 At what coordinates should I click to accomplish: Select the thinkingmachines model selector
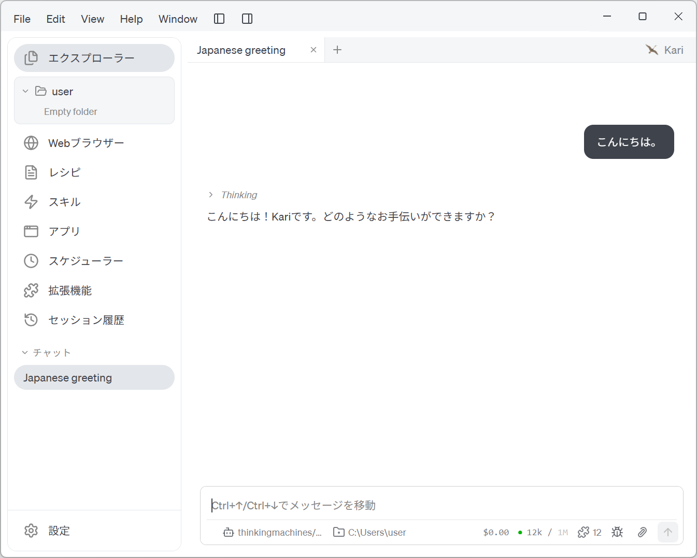pos(273,532)
